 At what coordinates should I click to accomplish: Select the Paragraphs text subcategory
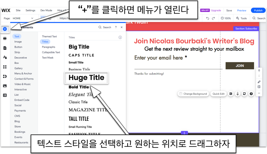[49, 47]
